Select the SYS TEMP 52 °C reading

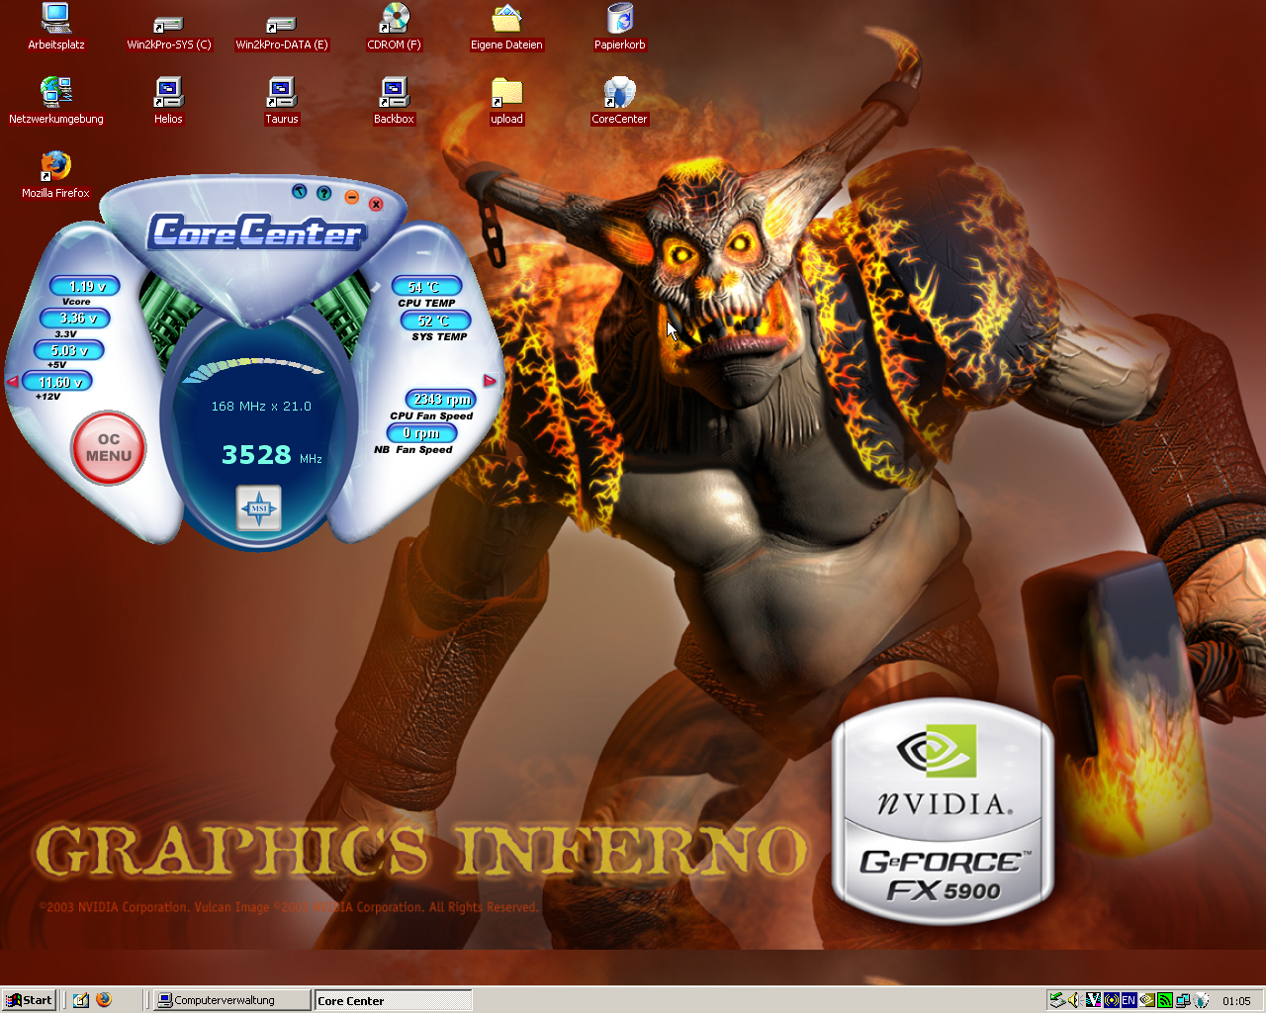pyautogui.click(x=435, y=321)
